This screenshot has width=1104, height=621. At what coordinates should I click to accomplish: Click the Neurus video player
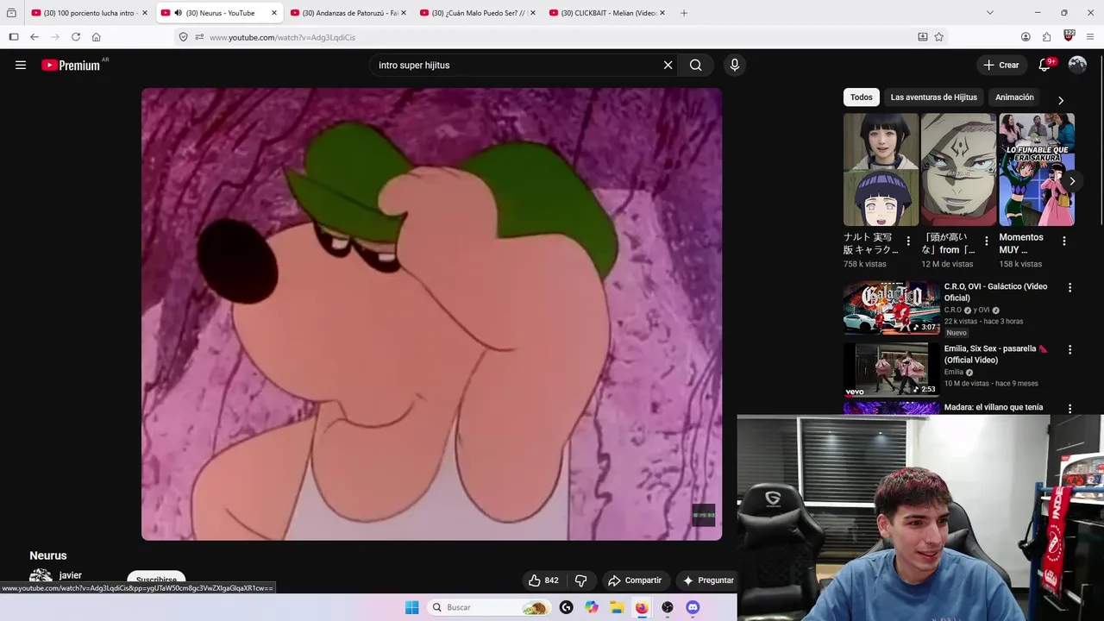coord(431,314)
